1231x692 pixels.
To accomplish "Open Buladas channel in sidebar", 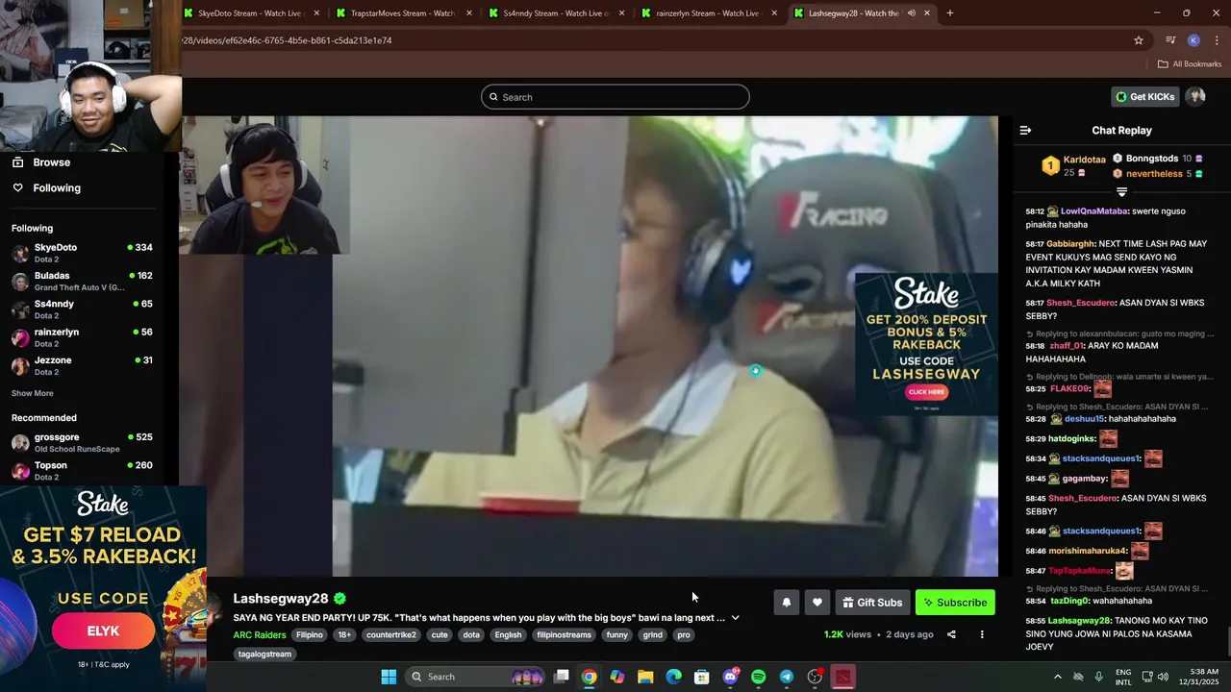I will click(x=82, y=281).
